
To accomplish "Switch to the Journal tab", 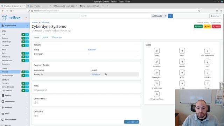I will 45,37.
